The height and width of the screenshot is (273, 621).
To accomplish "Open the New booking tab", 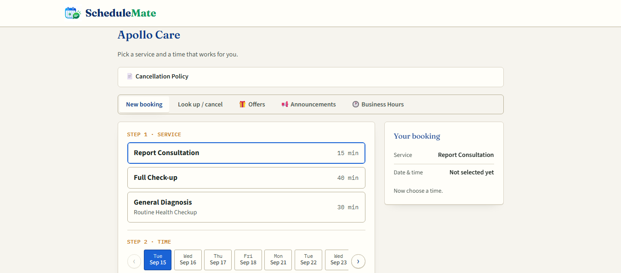I will [144, 104].
